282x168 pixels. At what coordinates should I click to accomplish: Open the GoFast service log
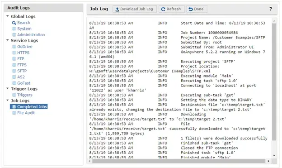[24, 83]
